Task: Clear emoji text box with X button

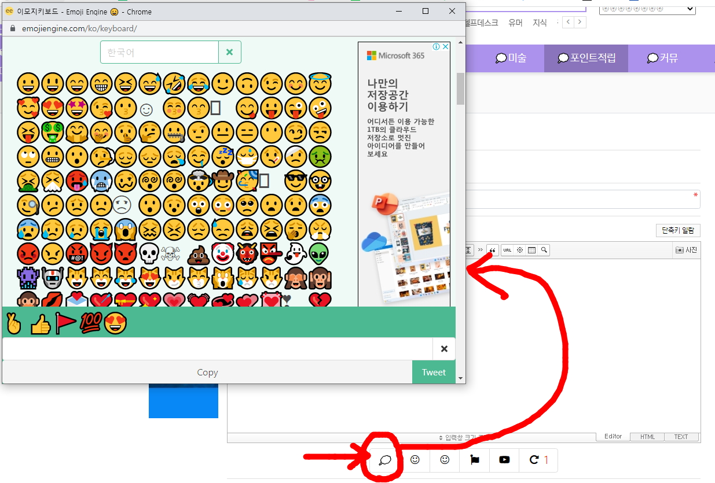Action: 444,349
